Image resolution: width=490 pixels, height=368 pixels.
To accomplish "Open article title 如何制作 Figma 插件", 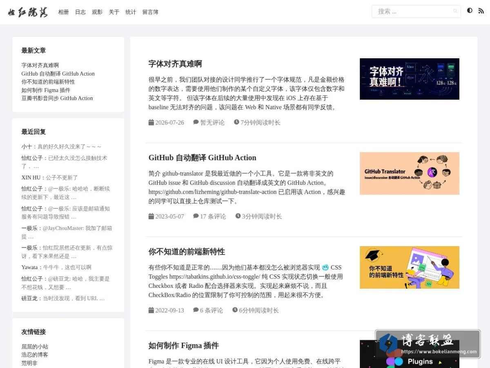I will coord(183,346).
